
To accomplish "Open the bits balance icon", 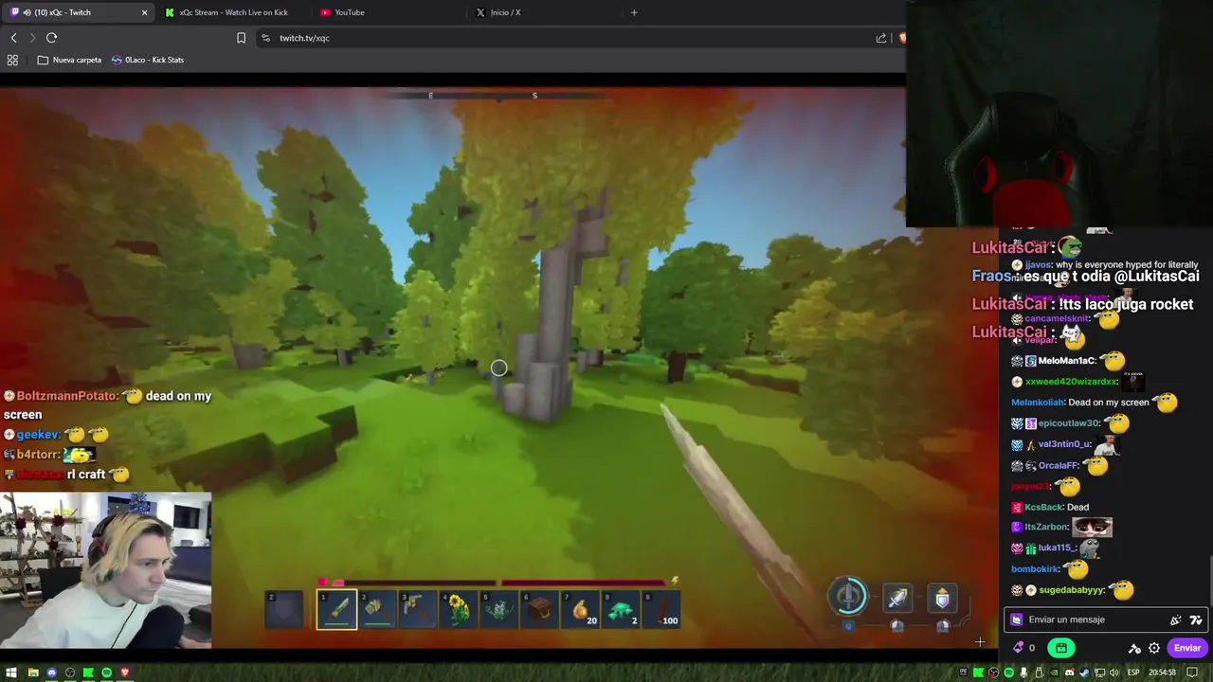I will (1019, 648).
